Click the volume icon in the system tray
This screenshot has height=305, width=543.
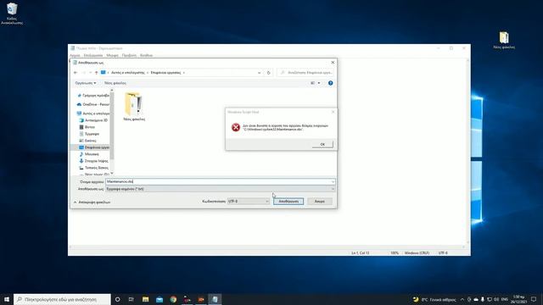tap(495, 299)
